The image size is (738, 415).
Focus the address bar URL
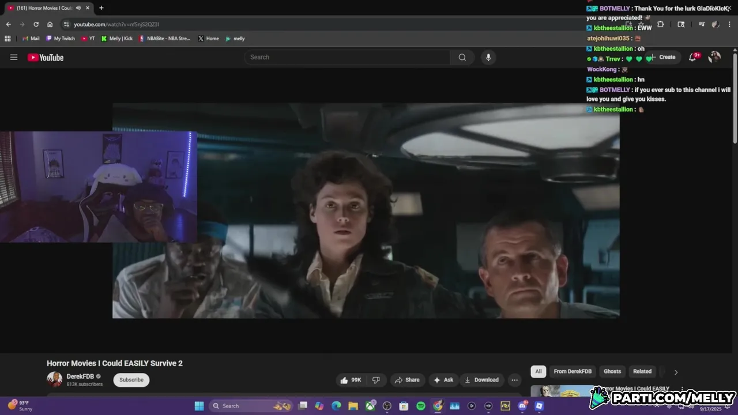[x=116, y=24]
